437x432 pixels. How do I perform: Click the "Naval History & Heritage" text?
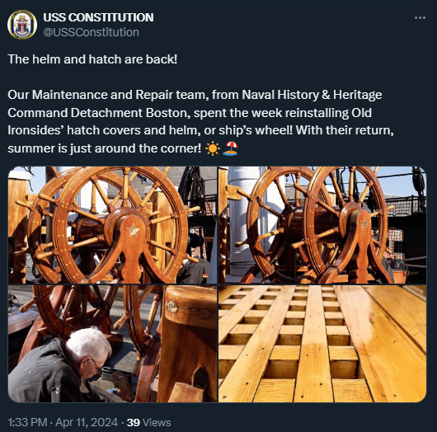[312, 95]
